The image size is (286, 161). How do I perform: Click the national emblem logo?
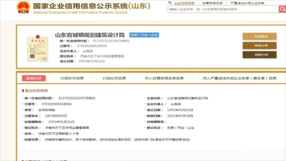(x=23, y=7)
